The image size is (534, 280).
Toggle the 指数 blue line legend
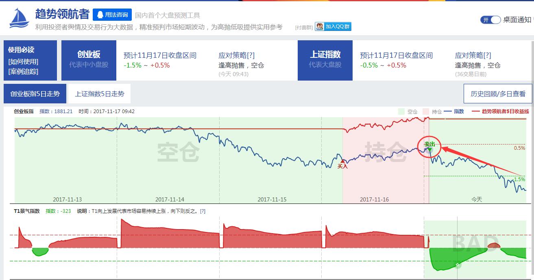point(454,112)
